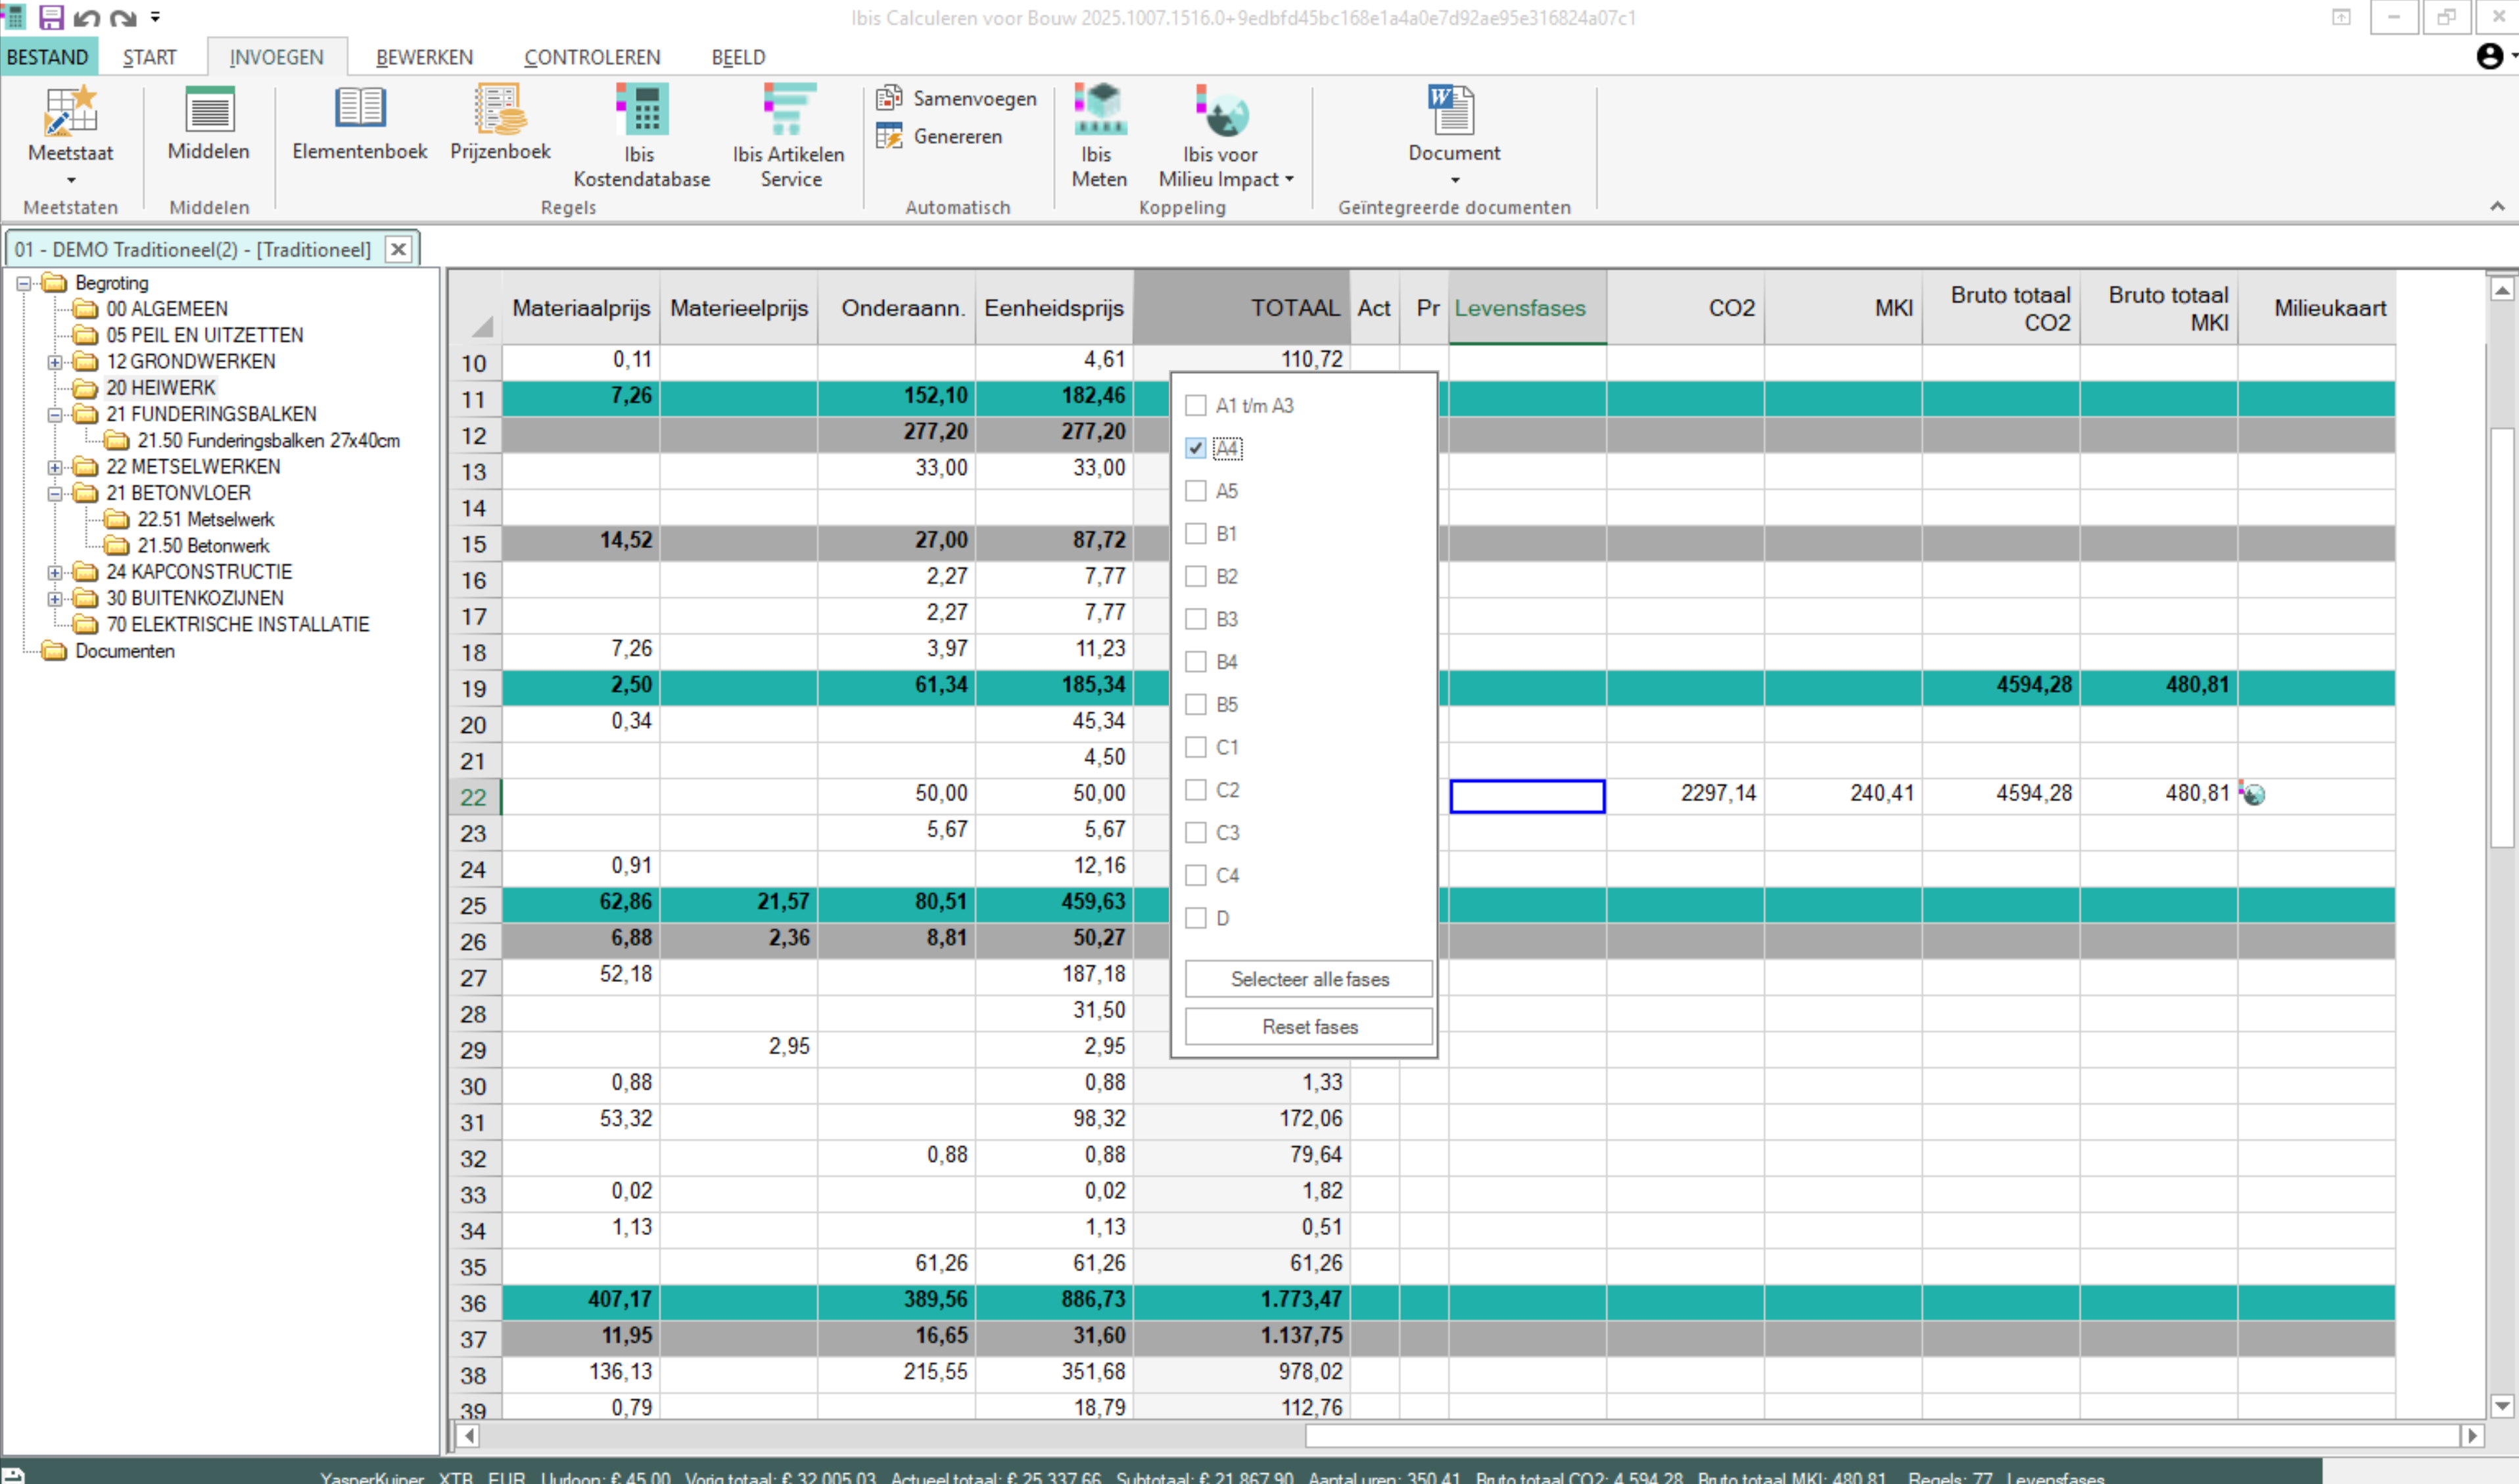Open the CONTROLEREN ribbon tab

tap(592, 57)
